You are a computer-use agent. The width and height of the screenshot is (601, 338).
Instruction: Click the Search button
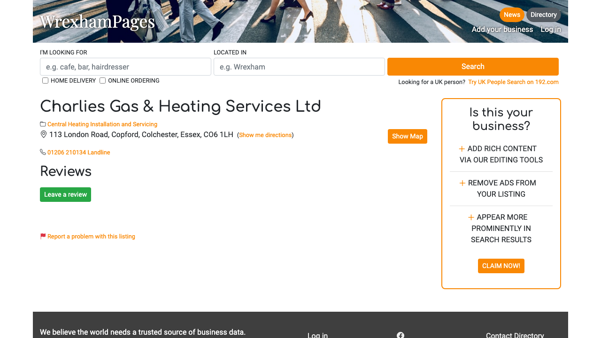tap(473, 66)
